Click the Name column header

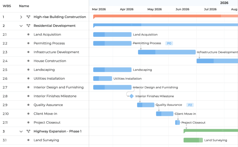click(x=24, y=6)
